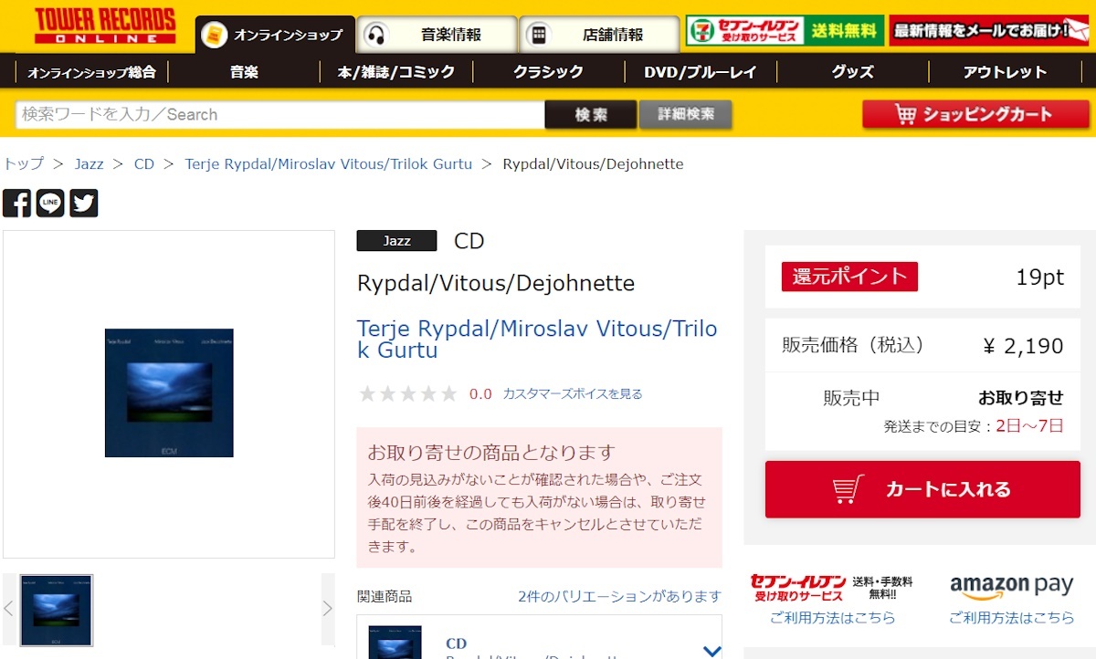Open the CD variation cover thumbnail

pyautogui.click(x=395, y=642)
